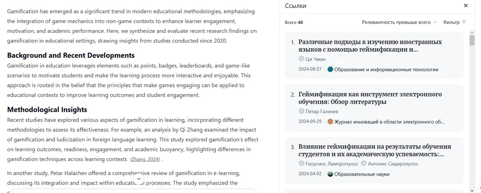Click the scroll-down chevron over the text

(x=139, y=179)
